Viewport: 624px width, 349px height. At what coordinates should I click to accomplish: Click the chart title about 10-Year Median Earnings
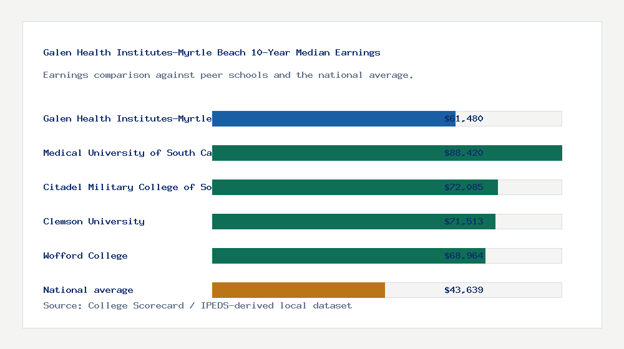point(212,52)
